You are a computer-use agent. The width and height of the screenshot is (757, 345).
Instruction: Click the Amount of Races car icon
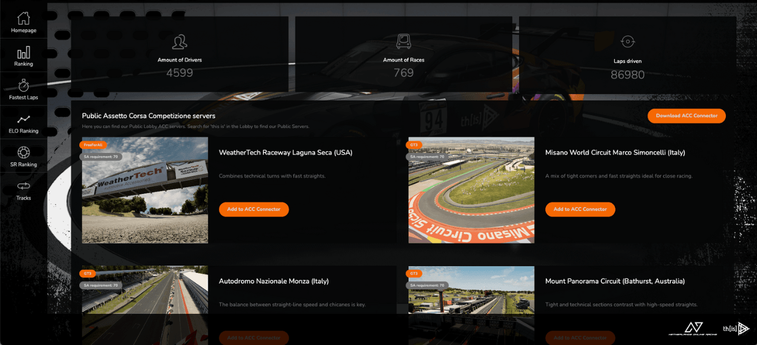coord(404,42)
